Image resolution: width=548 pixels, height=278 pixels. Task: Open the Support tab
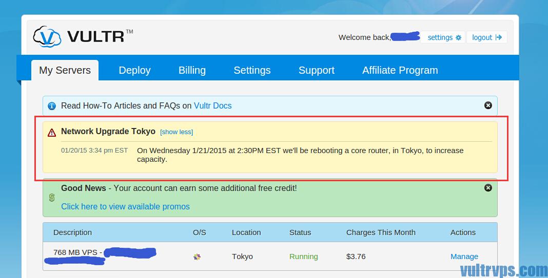(x=316, y=70)
